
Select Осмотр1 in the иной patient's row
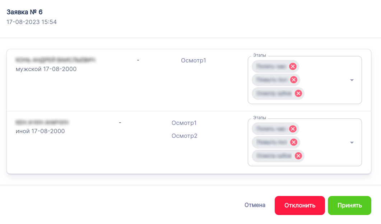coord(184,123)
